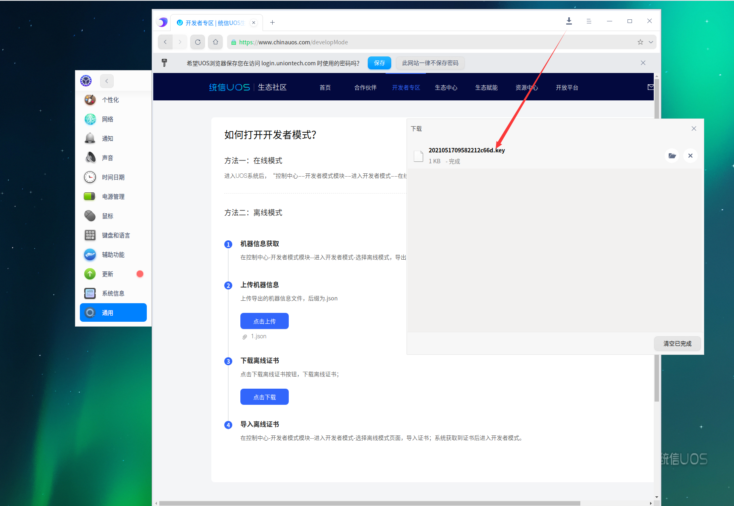The height and width of the screenshot is (506, 734).
Task: Save the password with 保存 button
Action: [380, 63]
